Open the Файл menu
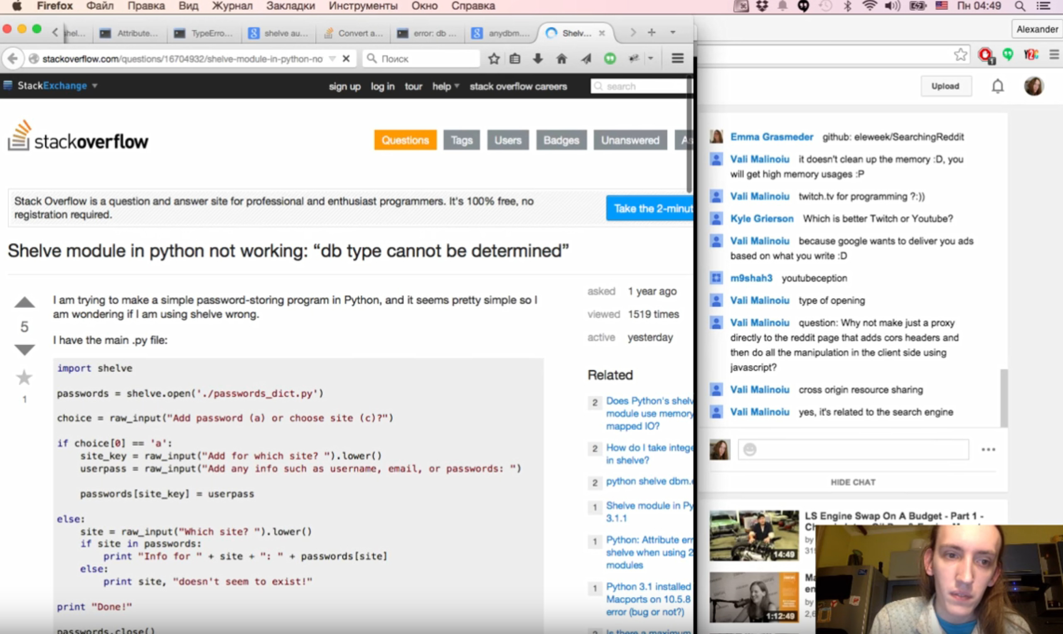 point(100,6)
